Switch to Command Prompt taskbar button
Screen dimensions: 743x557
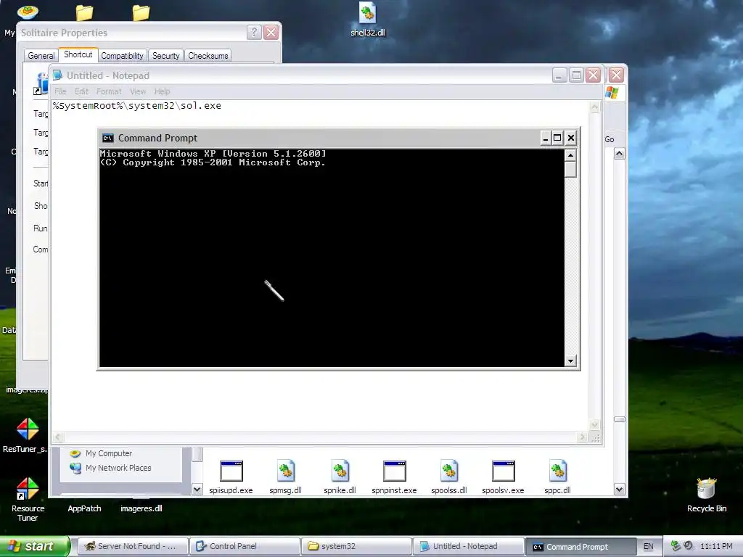[x=580, y=546]
